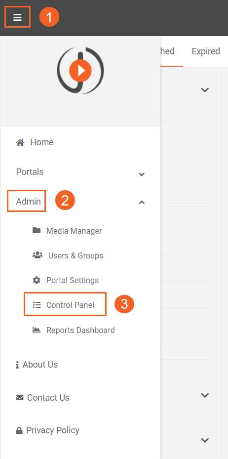Click the orange play logo
The width and height of the screenshot is (228, 459).
(x=80, y=71)
